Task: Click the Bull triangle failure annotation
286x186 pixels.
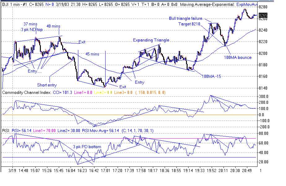Action: coord(186,18)
